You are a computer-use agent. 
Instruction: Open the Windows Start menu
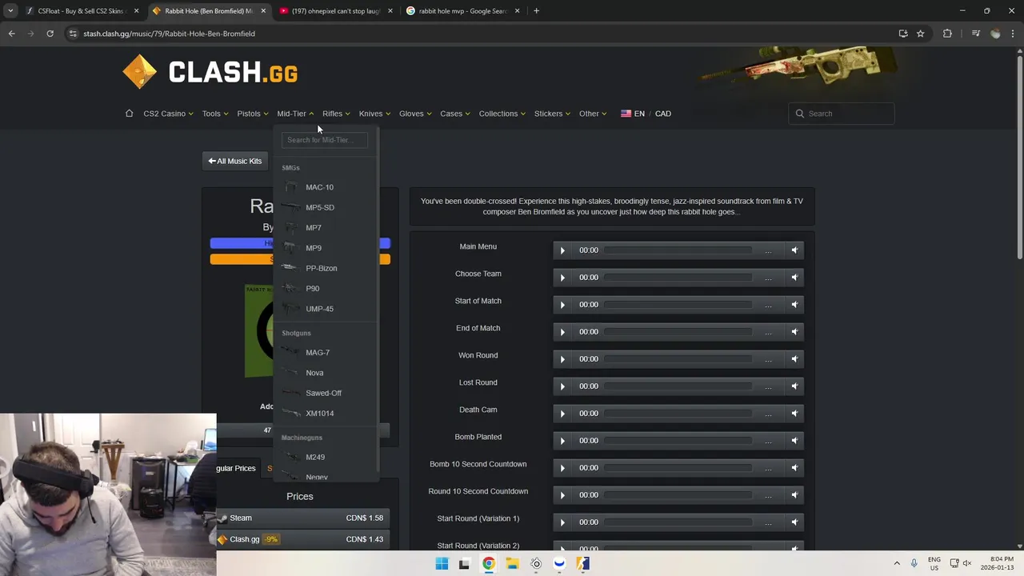pos(442,563)
